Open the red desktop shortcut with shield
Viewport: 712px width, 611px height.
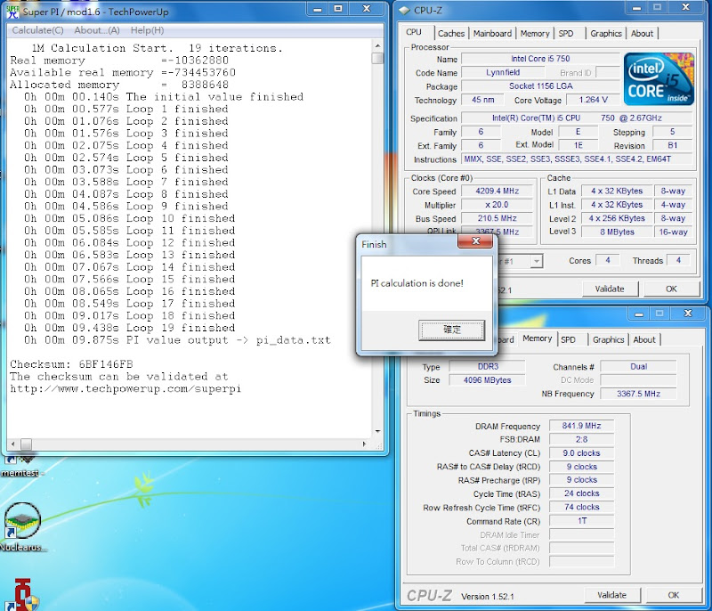coord(23,594)
